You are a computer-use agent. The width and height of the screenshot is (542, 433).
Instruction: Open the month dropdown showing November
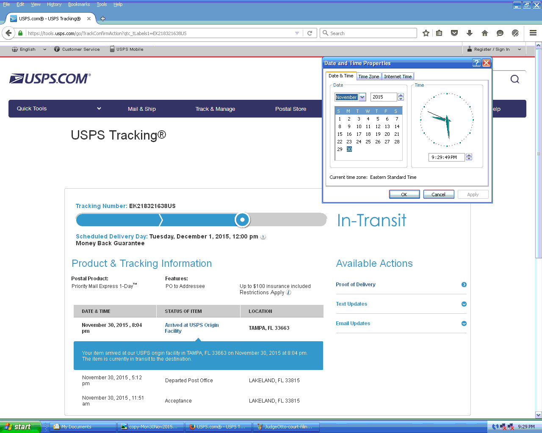362,97
